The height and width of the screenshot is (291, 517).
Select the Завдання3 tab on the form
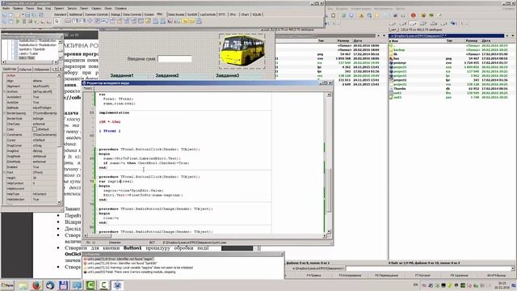(227, 75)
